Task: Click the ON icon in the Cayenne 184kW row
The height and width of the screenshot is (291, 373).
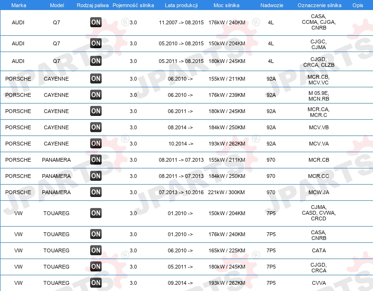Action: [96, 127]
